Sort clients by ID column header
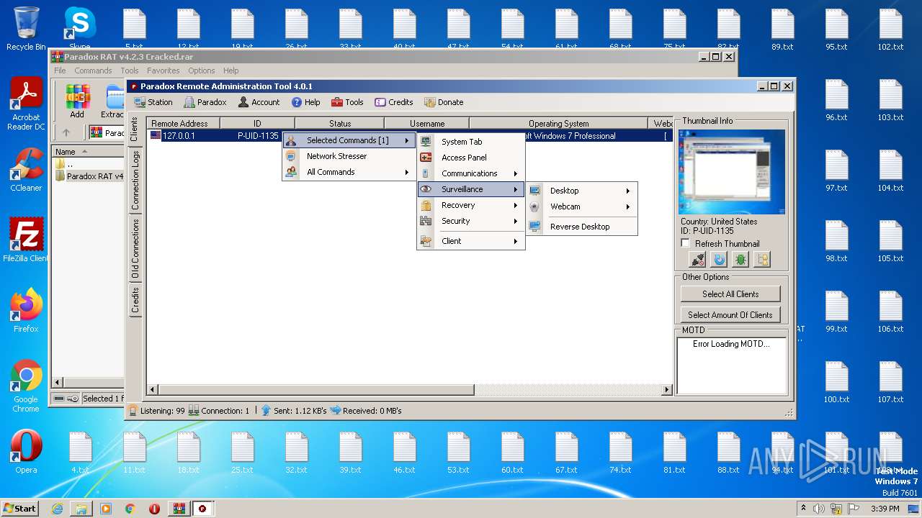This screenshot has height=518, width=922. [x=257, y=124]
